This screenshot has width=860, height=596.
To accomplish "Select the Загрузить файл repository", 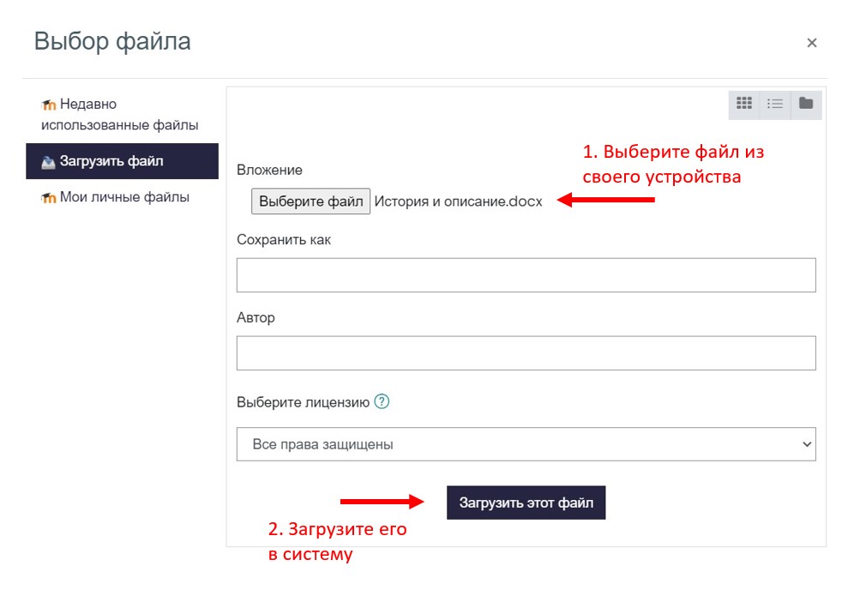I will [122, 161].
